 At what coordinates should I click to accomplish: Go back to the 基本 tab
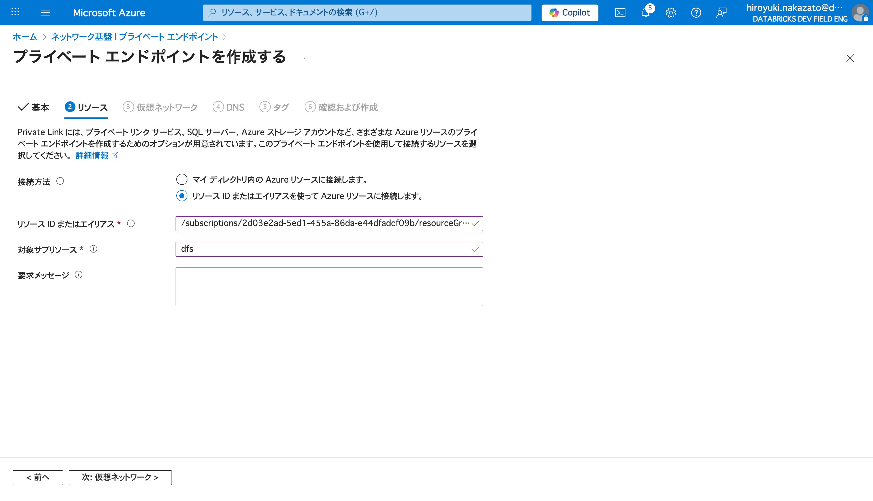pyautogui.click(x=34, y=107)
